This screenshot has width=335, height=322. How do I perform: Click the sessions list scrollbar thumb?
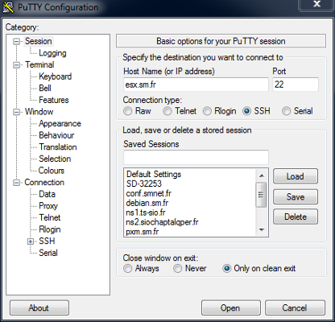pos(261,195)
